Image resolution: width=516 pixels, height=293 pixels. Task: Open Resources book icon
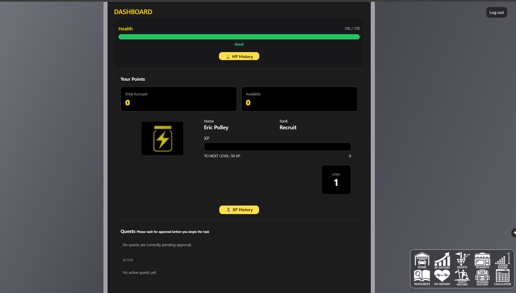click(x=422, y=277)
